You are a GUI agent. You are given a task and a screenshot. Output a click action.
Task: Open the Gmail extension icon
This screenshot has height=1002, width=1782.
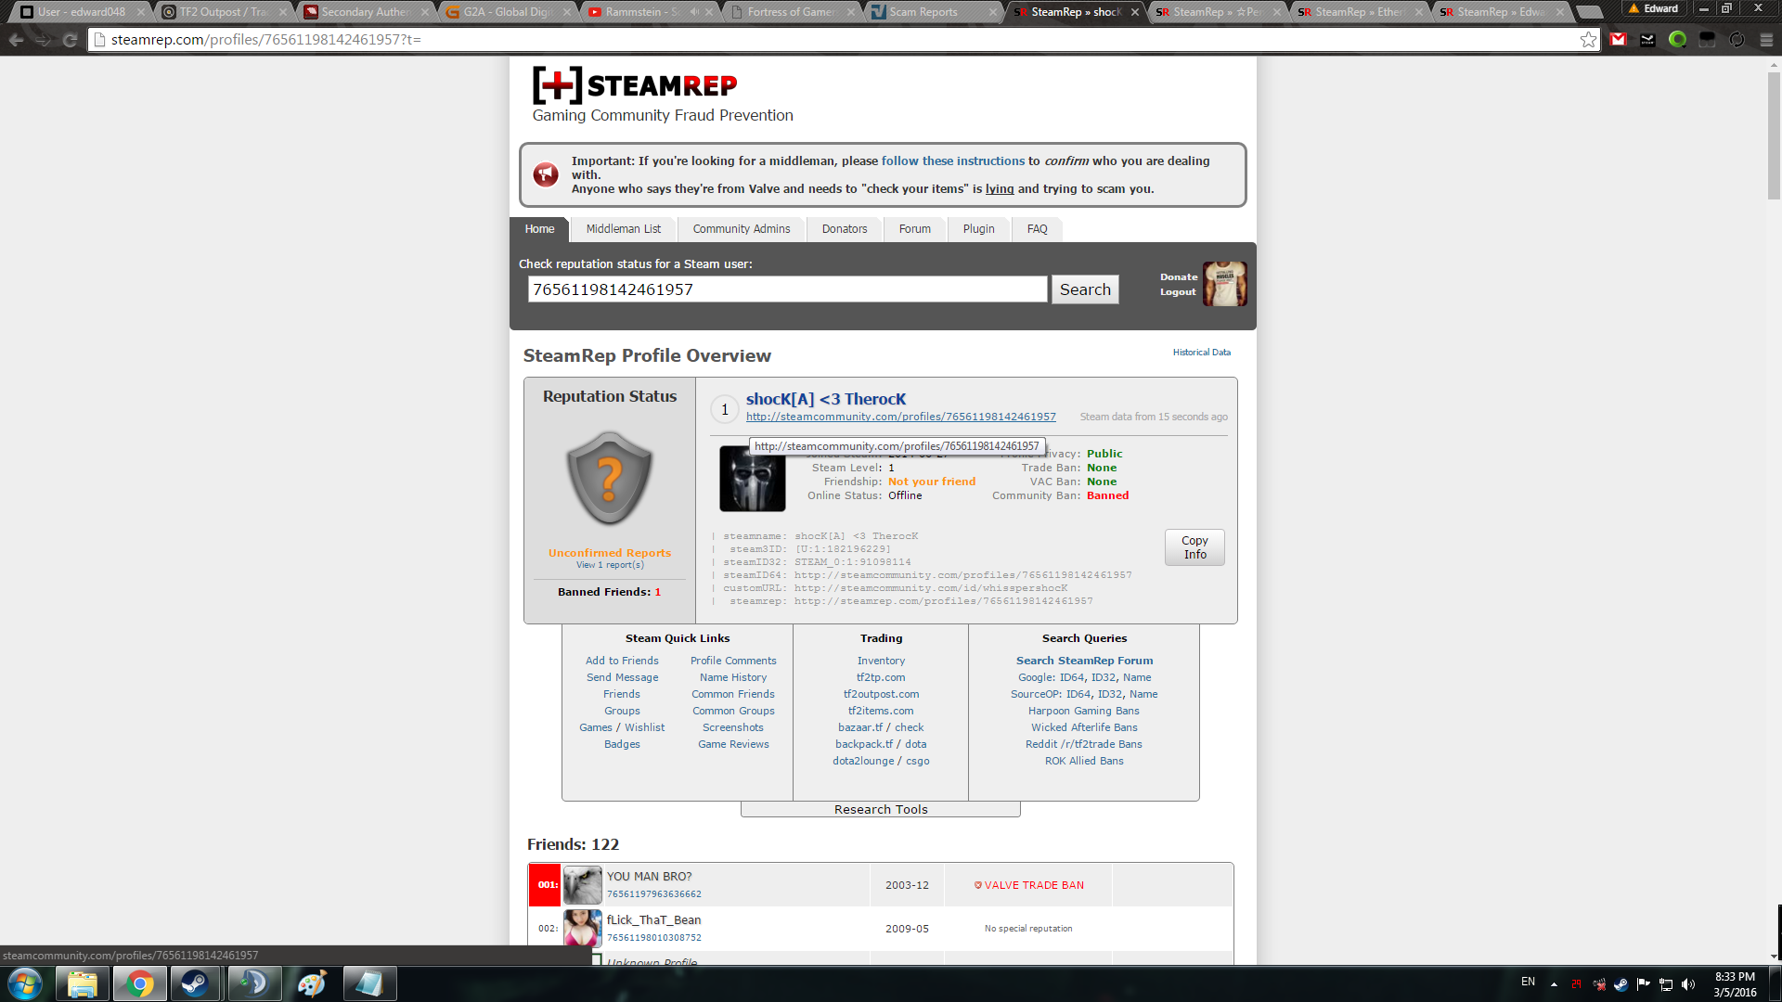coord(1619,40)
